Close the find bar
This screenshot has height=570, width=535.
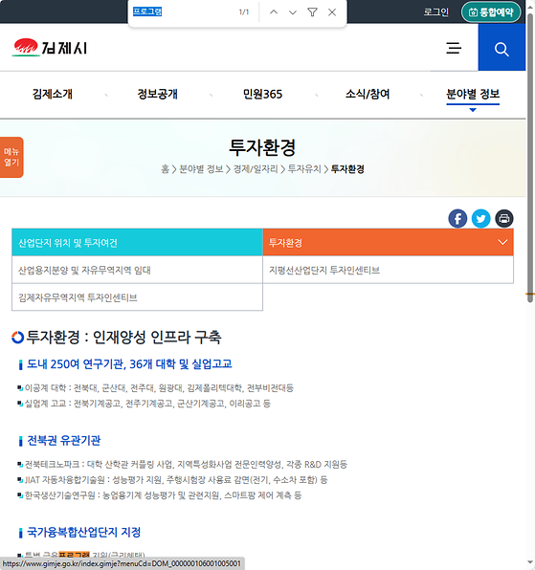(332, 12)
